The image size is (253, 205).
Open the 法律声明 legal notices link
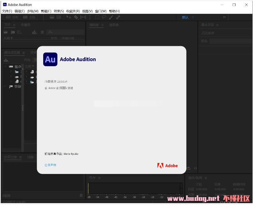[50, 165]
